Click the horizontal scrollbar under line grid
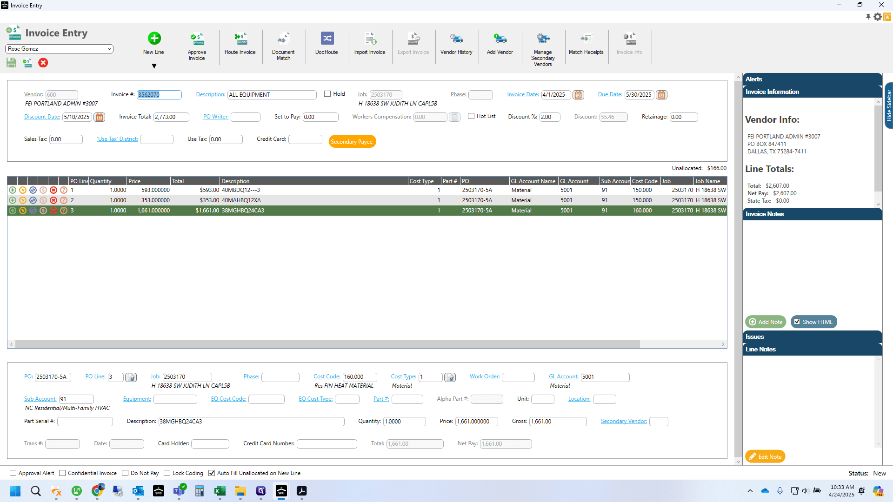893x502 pixels. tap(327, 344)
